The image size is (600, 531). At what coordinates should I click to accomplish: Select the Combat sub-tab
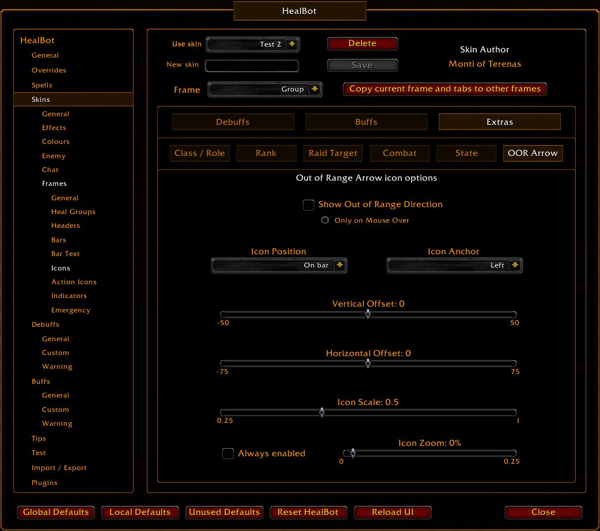click(x=400, y=153)
